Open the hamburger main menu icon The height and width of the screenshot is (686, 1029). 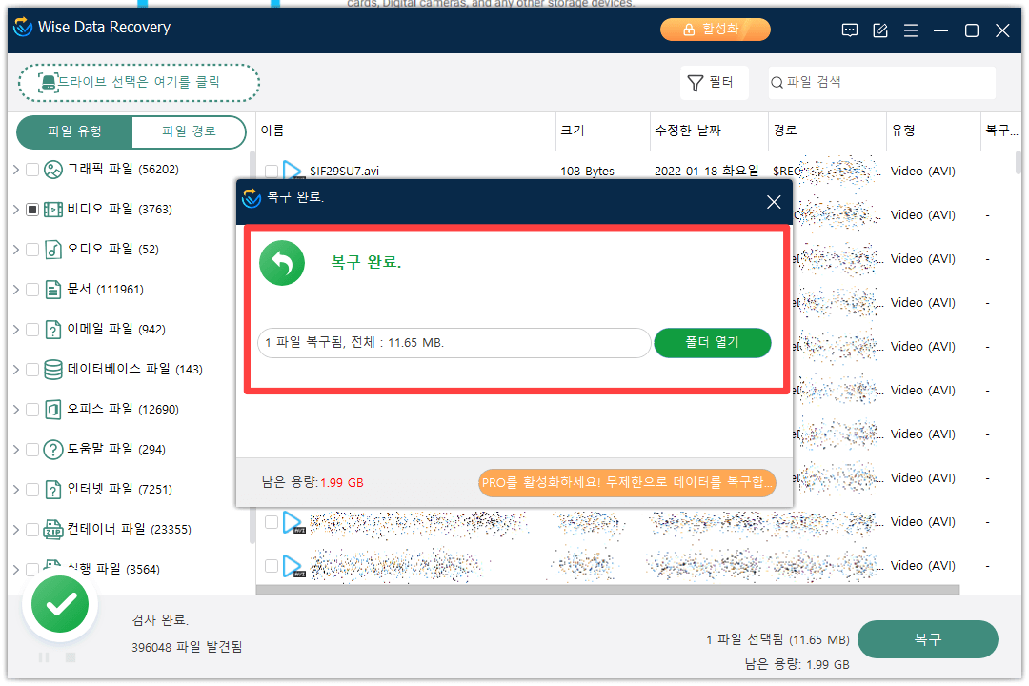point(910,30)
